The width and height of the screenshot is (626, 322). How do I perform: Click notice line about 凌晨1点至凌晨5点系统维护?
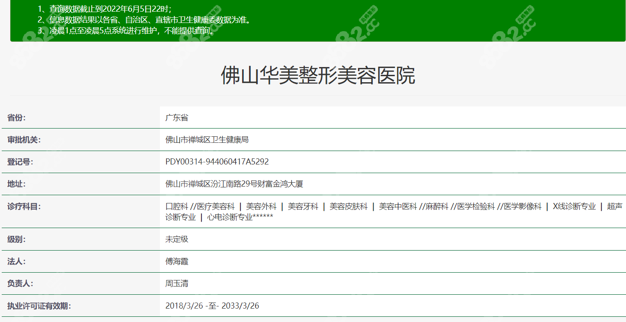click(x=126, y=31)
